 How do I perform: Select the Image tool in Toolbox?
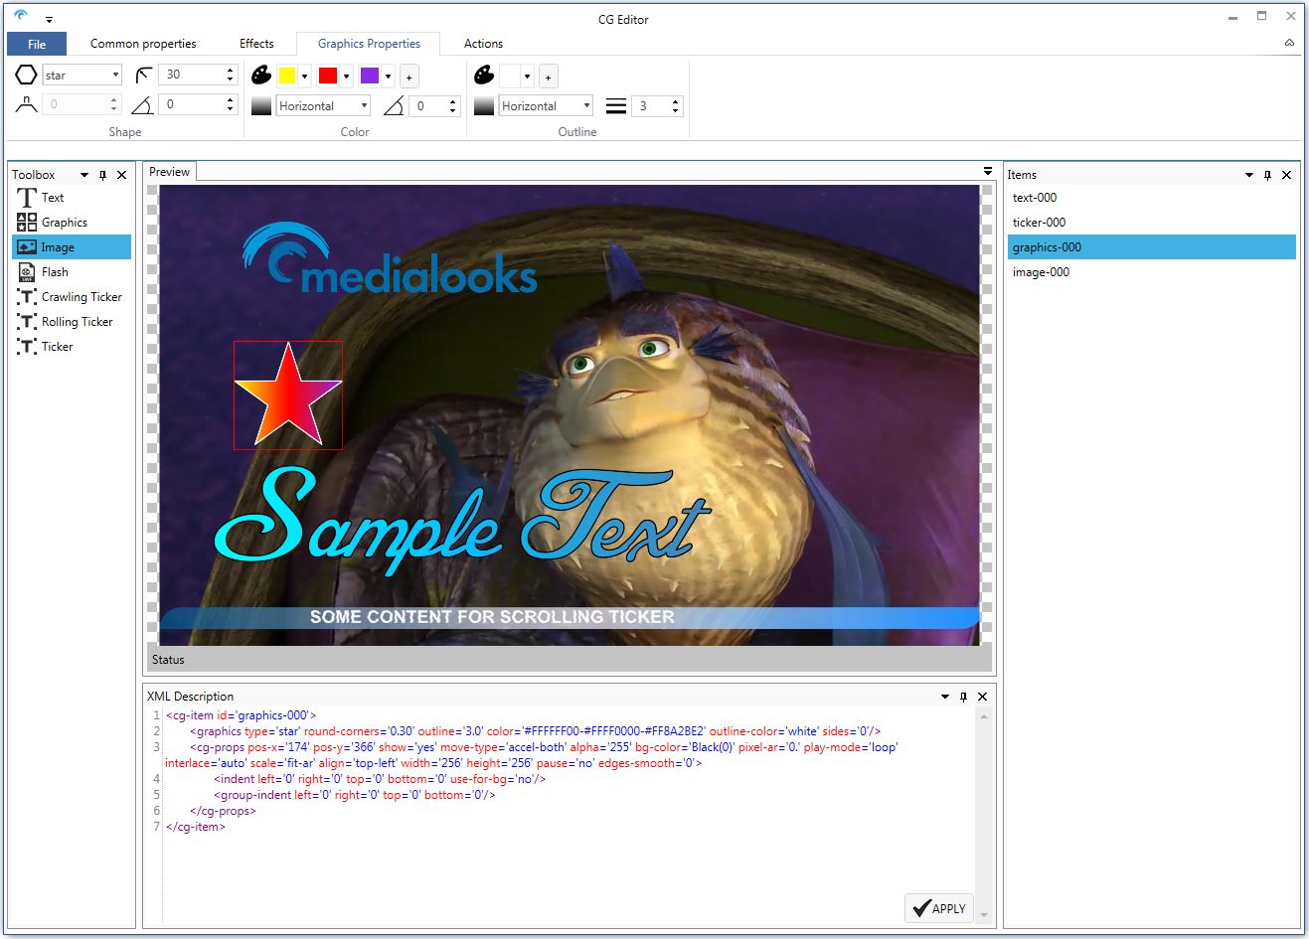tap(72, 247)
